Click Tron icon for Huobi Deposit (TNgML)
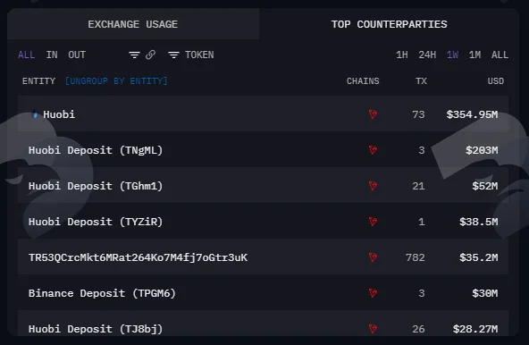Screen dimensions: 529x345 tap(373, 150)
